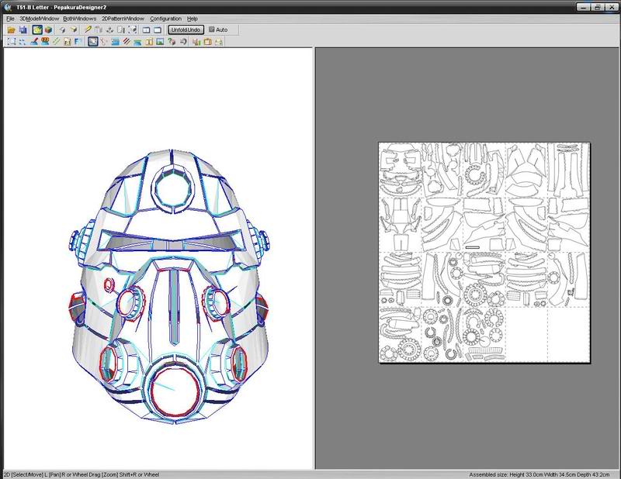Screen dimensions: 621x479
Task: Click the P1 page icon
Action: pyautogui.click(x=67, y=42)
